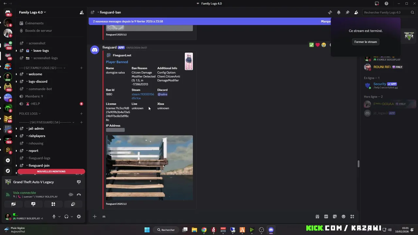The image size is (418, 235).
Task: Collapse the S4 FIVEGUARD category
Action: coord(46,122)
